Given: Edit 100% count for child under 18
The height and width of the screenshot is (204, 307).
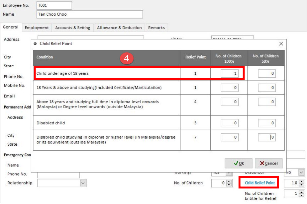Looking at the screenshot, I should coord(230,73).
